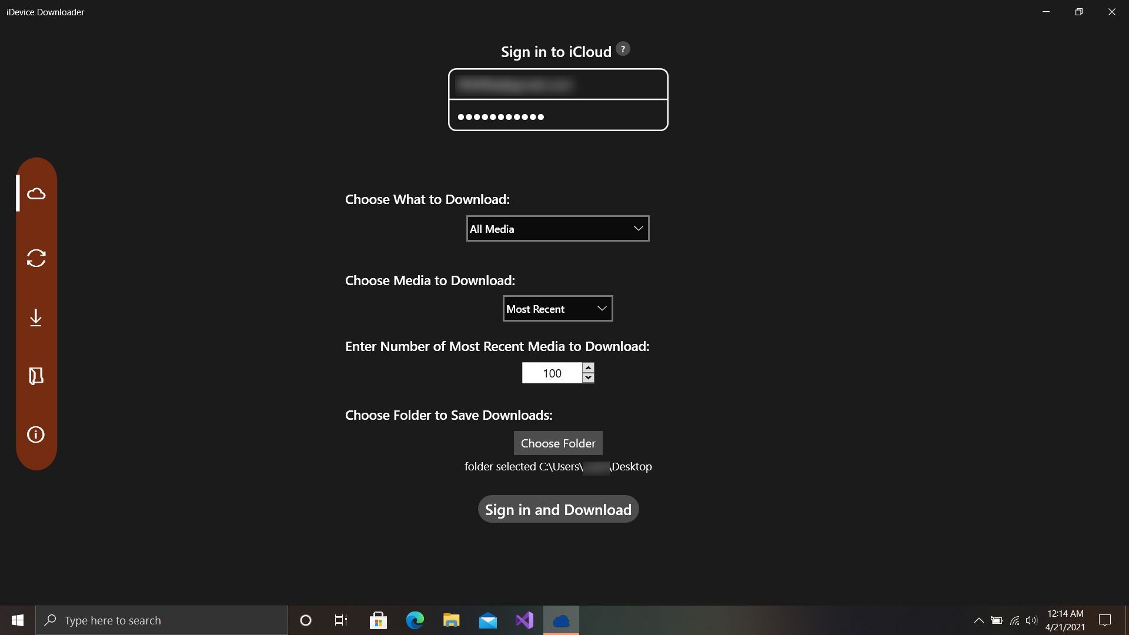Open the downloads arrow sidebar page
Screen dimensions: 1129x635
tap(36, 317)
